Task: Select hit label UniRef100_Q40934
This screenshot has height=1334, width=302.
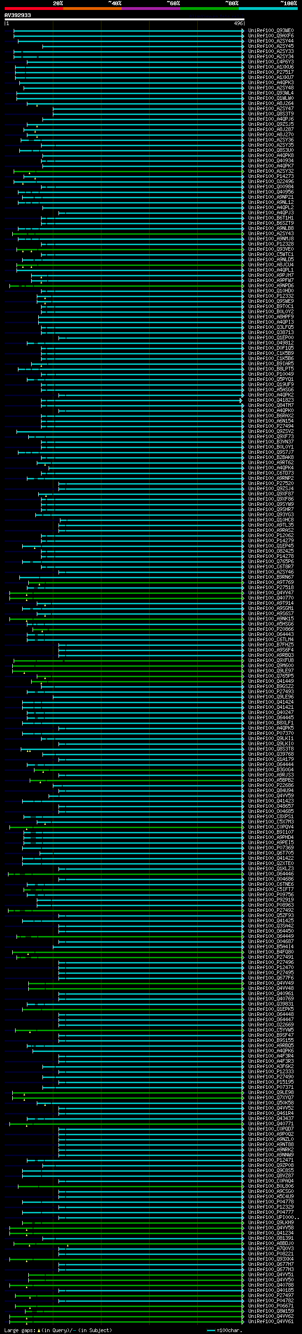Action: (x=271, y=160)
